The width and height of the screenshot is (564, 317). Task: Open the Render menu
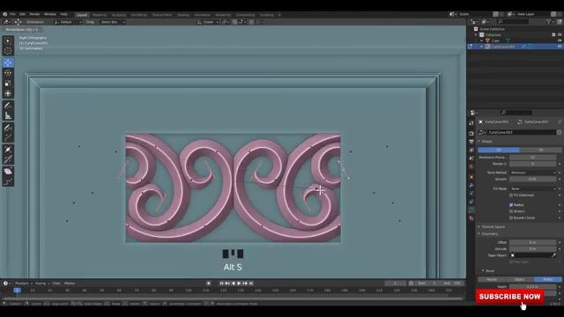coord(34,14)
